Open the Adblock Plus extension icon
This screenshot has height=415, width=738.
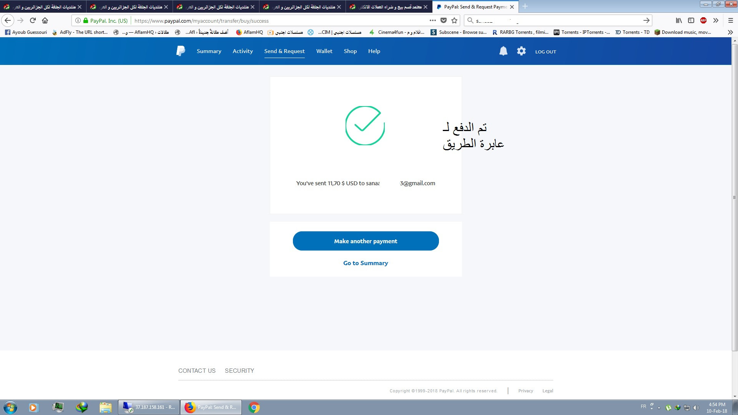click(x=703, y=20)
